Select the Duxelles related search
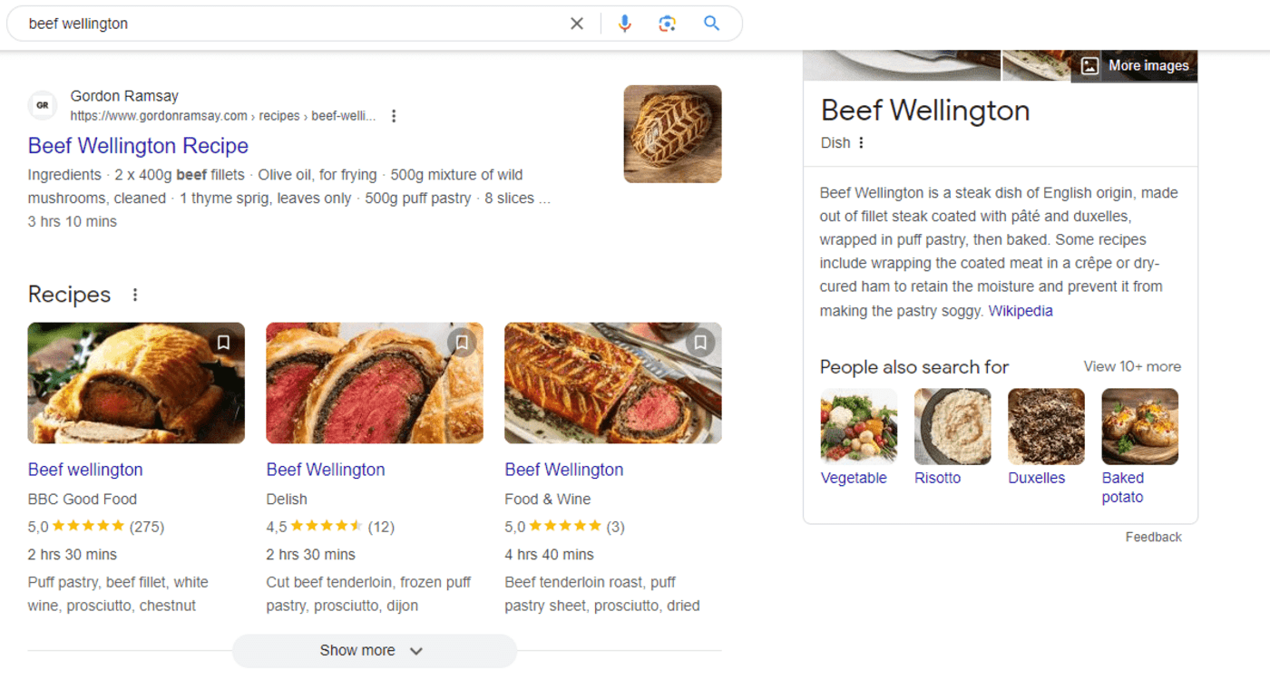This screenshot has width=1270, height=699. pyautogui.click(x=1036, y=478)
